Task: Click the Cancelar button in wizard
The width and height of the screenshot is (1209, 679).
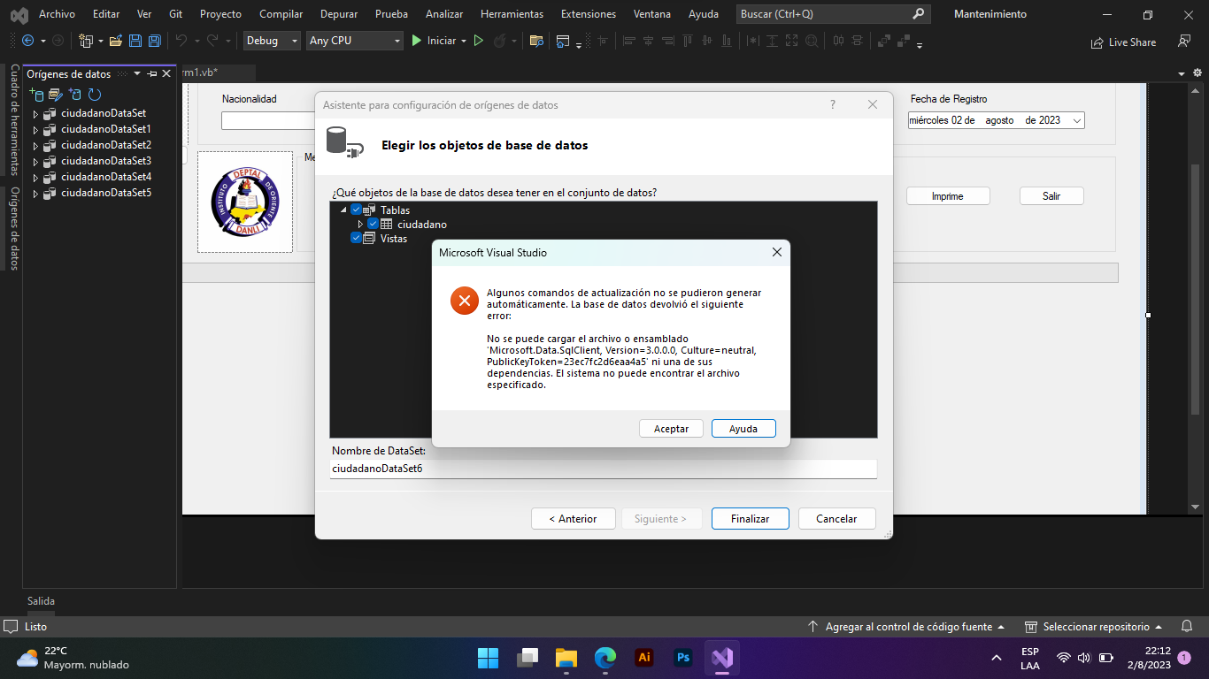Action: (x=836, y=519)
